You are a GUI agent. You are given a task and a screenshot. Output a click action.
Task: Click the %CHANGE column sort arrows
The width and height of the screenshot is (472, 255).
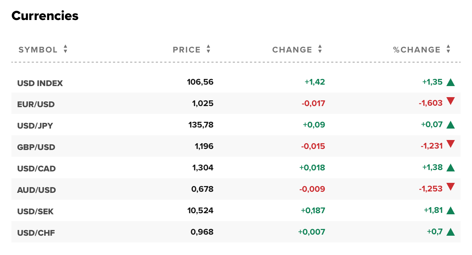click(448, 50)
